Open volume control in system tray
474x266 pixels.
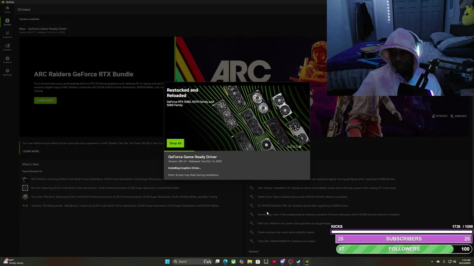(454, 262)
